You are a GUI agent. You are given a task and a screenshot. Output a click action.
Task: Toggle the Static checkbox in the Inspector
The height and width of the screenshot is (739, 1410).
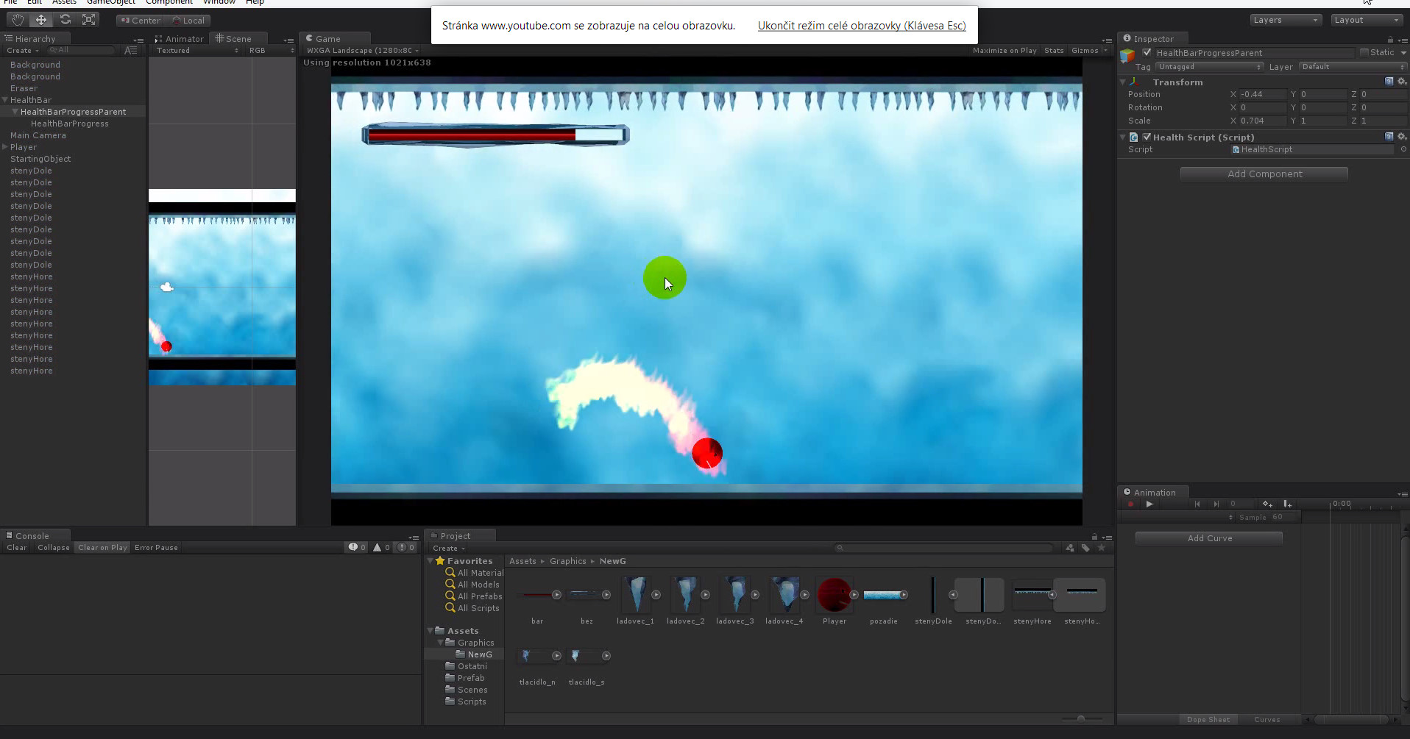1365,52
